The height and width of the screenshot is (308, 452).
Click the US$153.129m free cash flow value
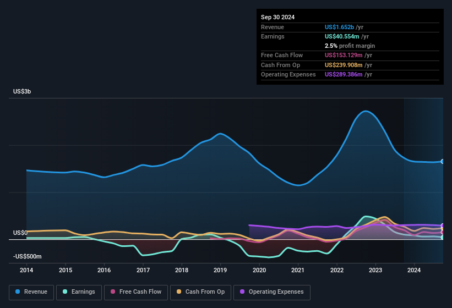[344, 55]
